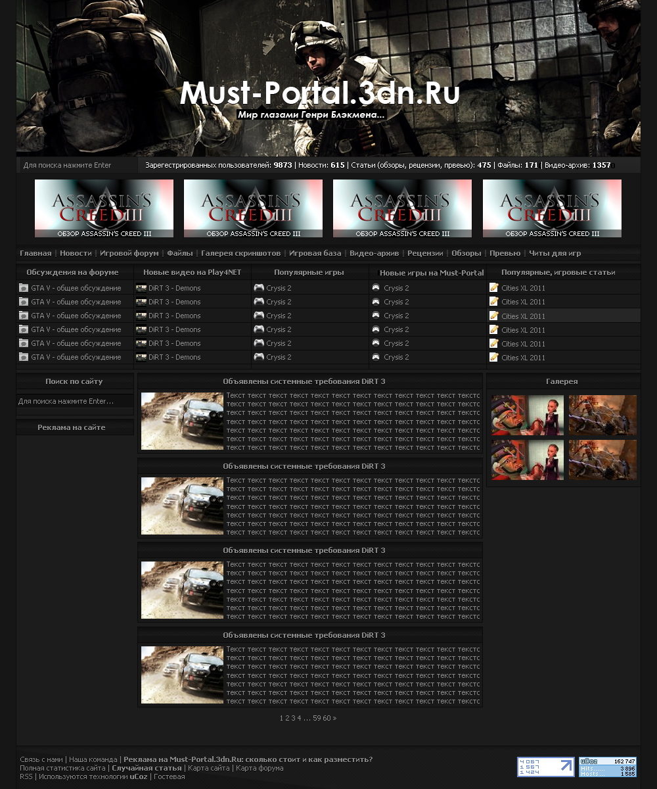Focus the sidebar site search input field
The image size is (657, 789).
(x=75, y=401)
